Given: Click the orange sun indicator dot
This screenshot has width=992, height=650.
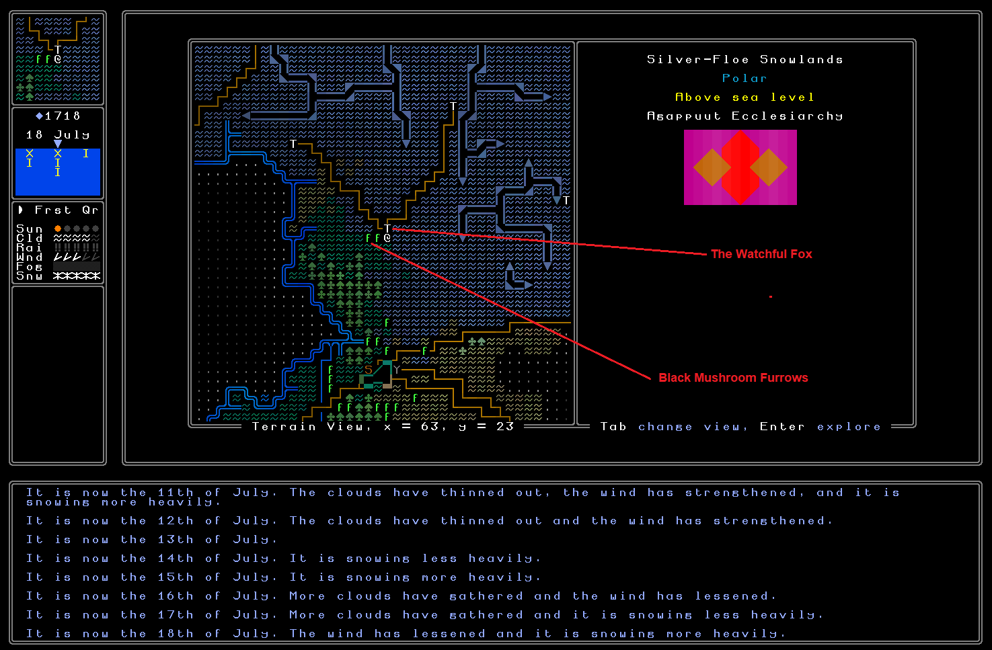Looking at the screenshot, I should tap(58, 229).
